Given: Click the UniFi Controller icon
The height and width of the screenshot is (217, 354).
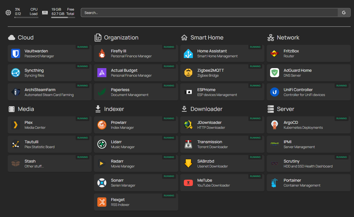Looking at the screenshot, I should click(x=274, y=92).
